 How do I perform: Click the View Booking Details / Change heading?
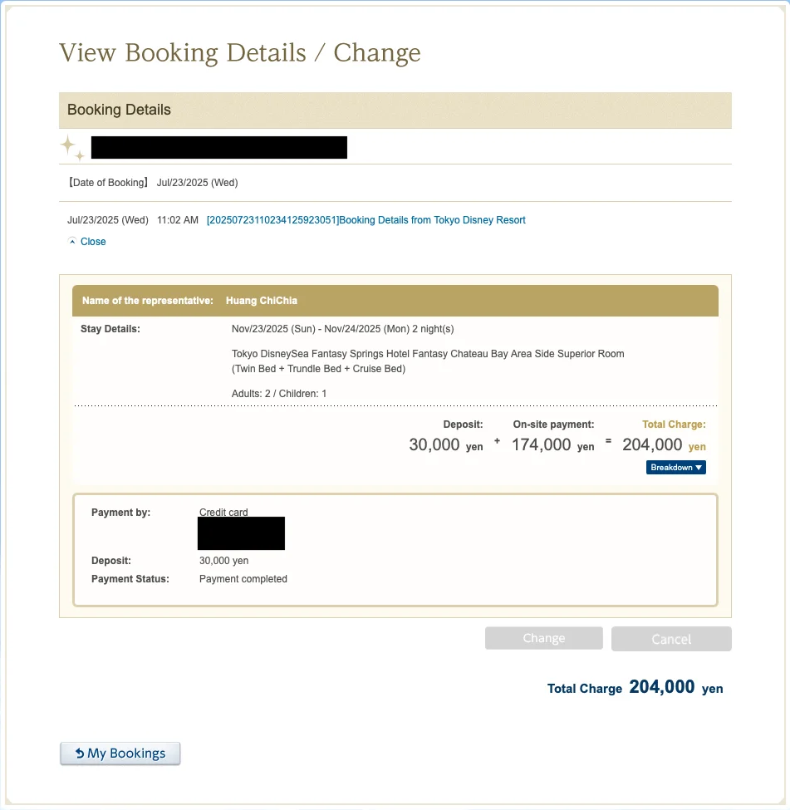click(x=239, y=53)
